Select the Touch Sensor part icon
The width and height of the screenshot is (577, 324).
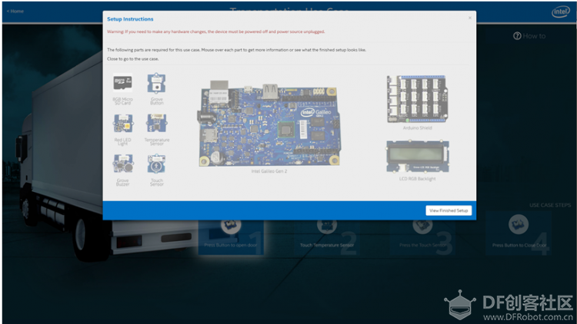tap(156, 164)
